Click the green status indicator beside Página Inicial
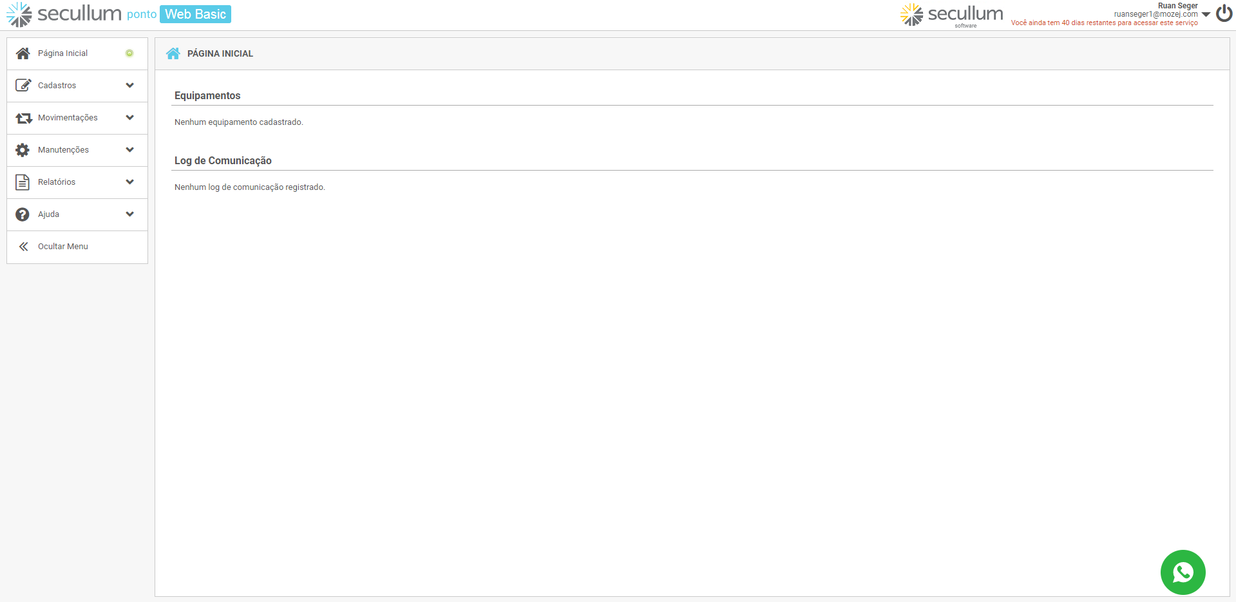The height and width of the screenshot is (602, 1236). 129,53
